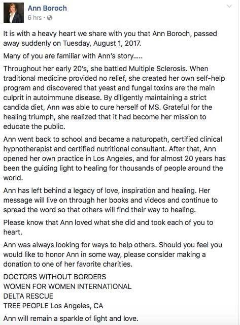
Task: Expand the post options chevron menu
Action: click(229, 6)
